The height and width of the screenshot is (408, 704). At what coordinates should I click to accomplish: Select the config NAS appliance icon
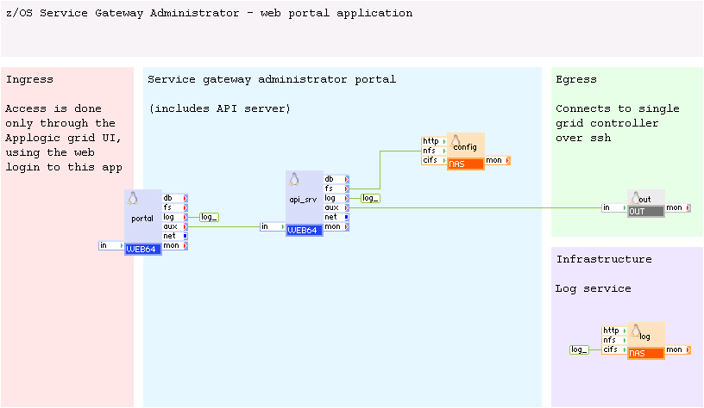pyautogui.click(x=466, y=151)
